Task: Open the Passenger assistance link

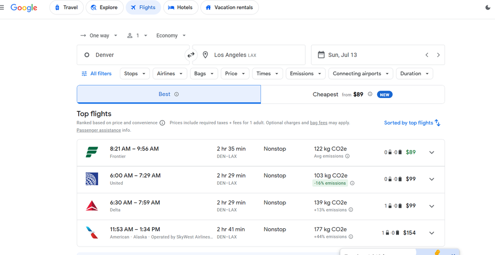Action: coord(99,130)
